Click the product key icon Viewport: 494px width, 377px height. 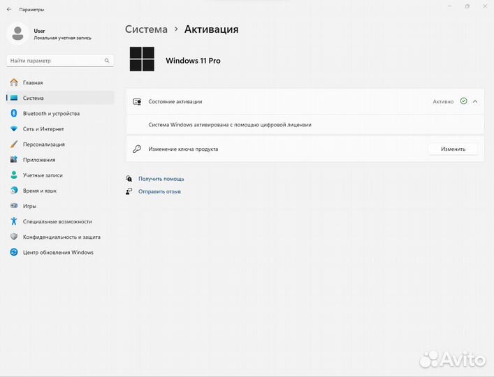coord(137,149)
